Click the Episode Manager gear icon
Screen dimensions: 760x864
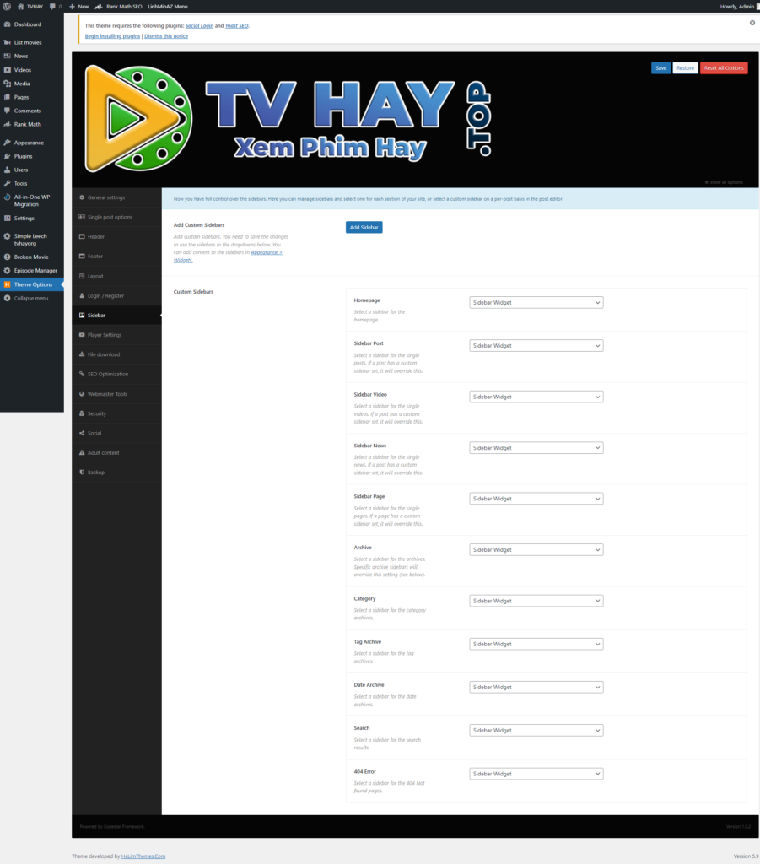7,271
